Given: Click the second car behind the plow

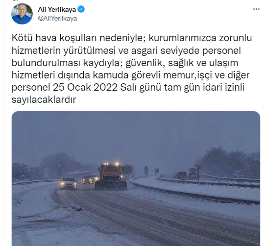Looking at the screenshot, I should [x=87, y=180].
